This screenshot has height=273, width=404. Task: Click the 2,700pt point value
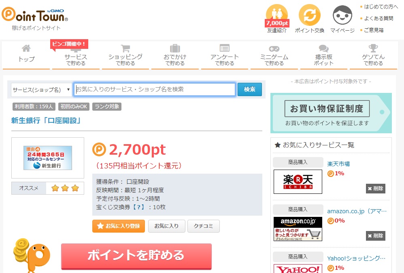tap(137, 149)
